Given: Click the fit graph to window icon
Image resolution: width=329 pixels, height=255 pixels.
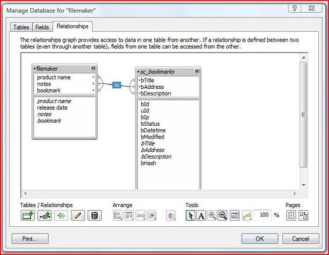Looking at the screenshot, I should click(x=235, y=215).
